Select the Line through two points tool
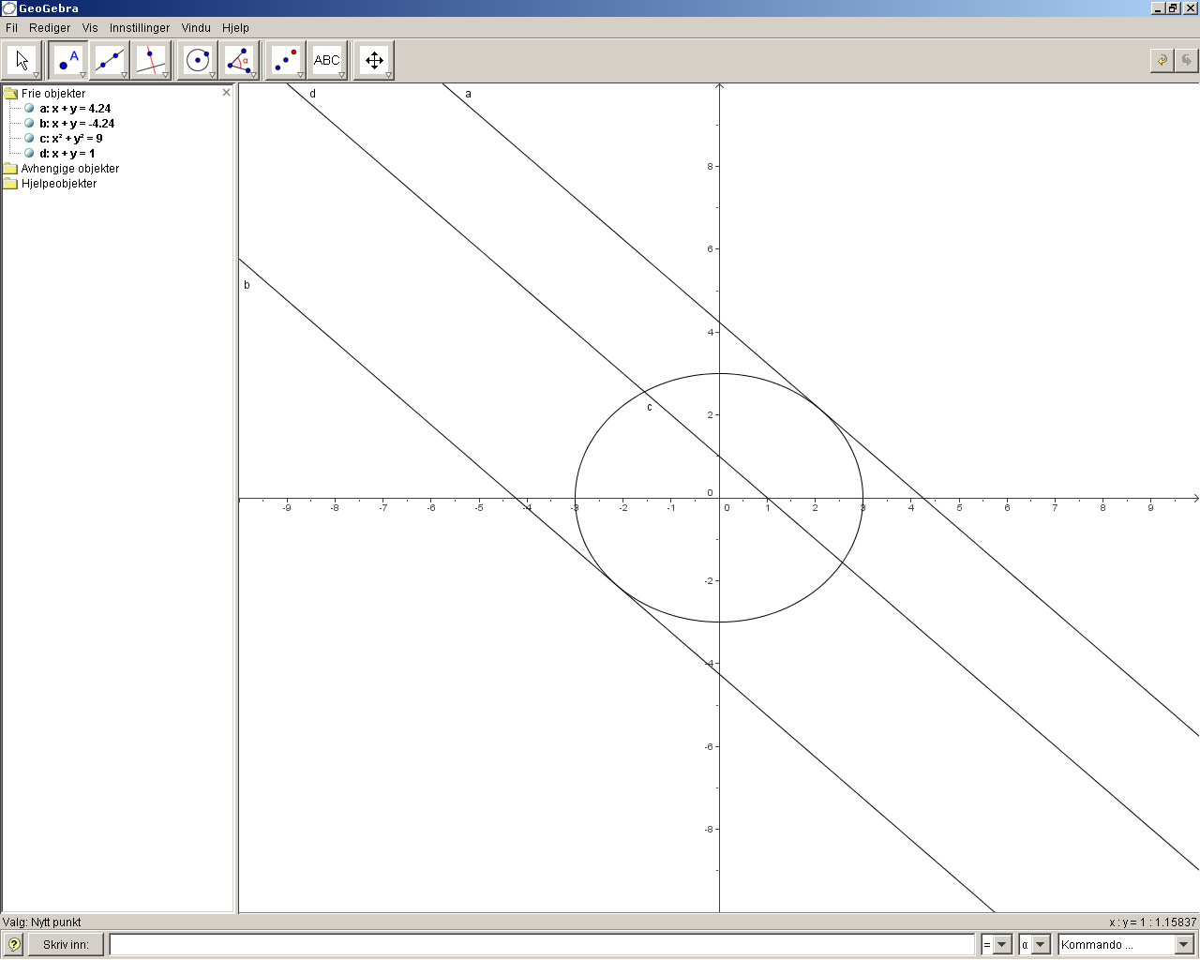This screenshot has height=960, width=1200. [x=110, y=61]
